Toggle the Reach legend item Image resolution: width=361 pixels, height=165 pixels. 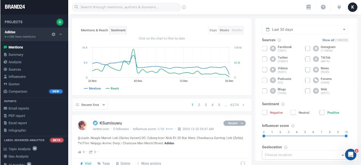tap(112, 88)
